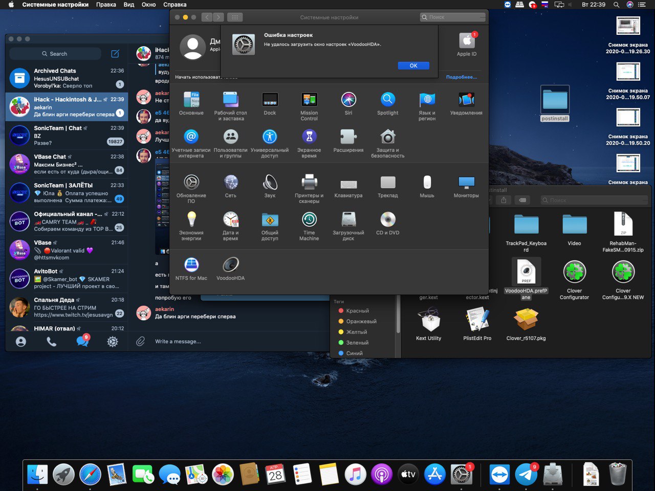Viewport: 655px width, 491px height.
Task: Select postinstall folder on desktop
Action: click(555, 104)
